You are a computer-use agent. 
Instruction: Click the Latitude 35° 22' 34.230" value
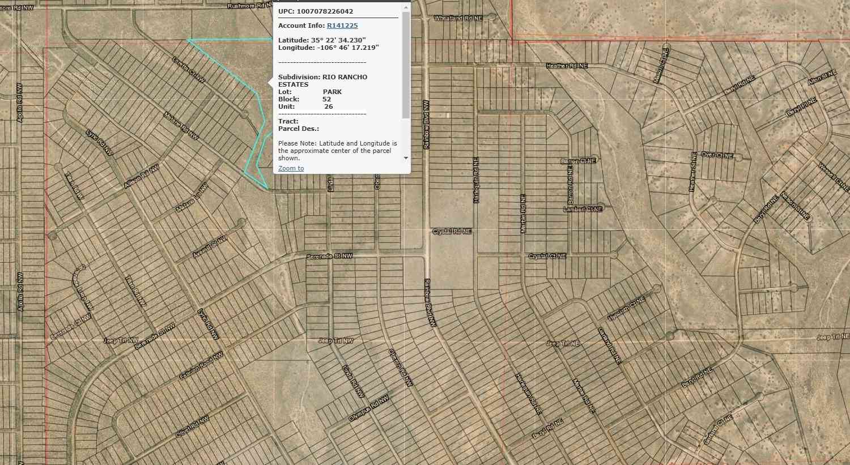tap(322, 40)
